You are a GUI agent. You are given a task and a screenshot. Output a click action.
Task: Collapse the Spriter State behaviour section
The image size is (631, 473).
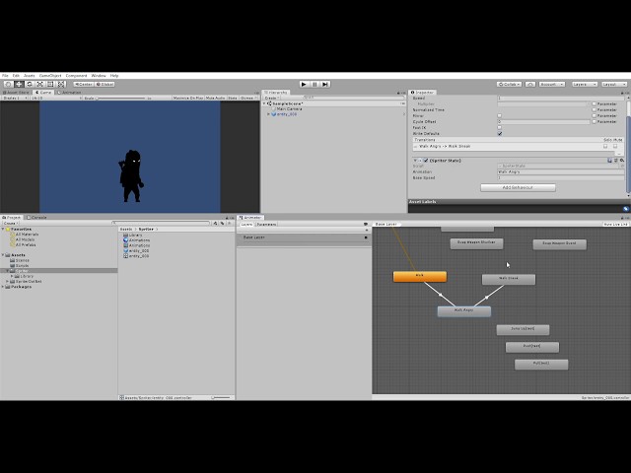415,160
